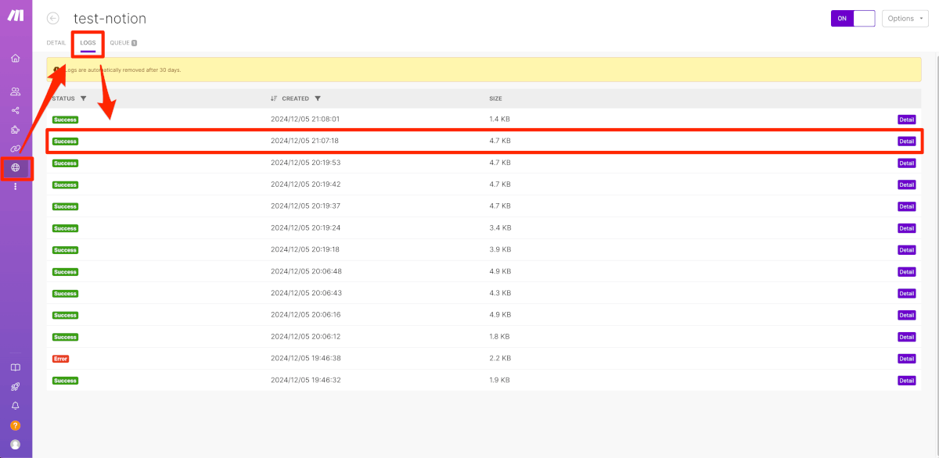Open the user profile avatar in sidebar
939x458 pixels.
click(x=16, y=445)
